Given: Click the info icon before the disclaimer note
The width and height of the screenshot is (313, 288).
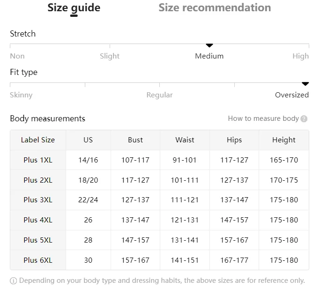Looking at the screenshot, I should pos(13,281).
